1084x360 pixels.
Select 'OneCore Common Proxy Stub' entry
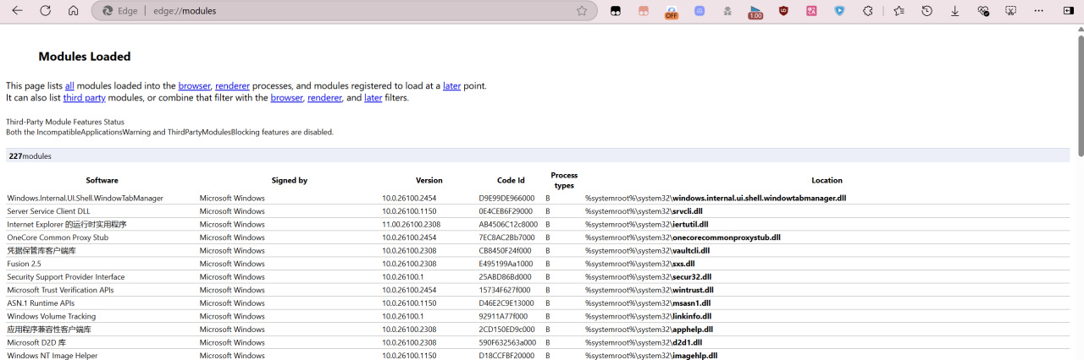(58, 237)
